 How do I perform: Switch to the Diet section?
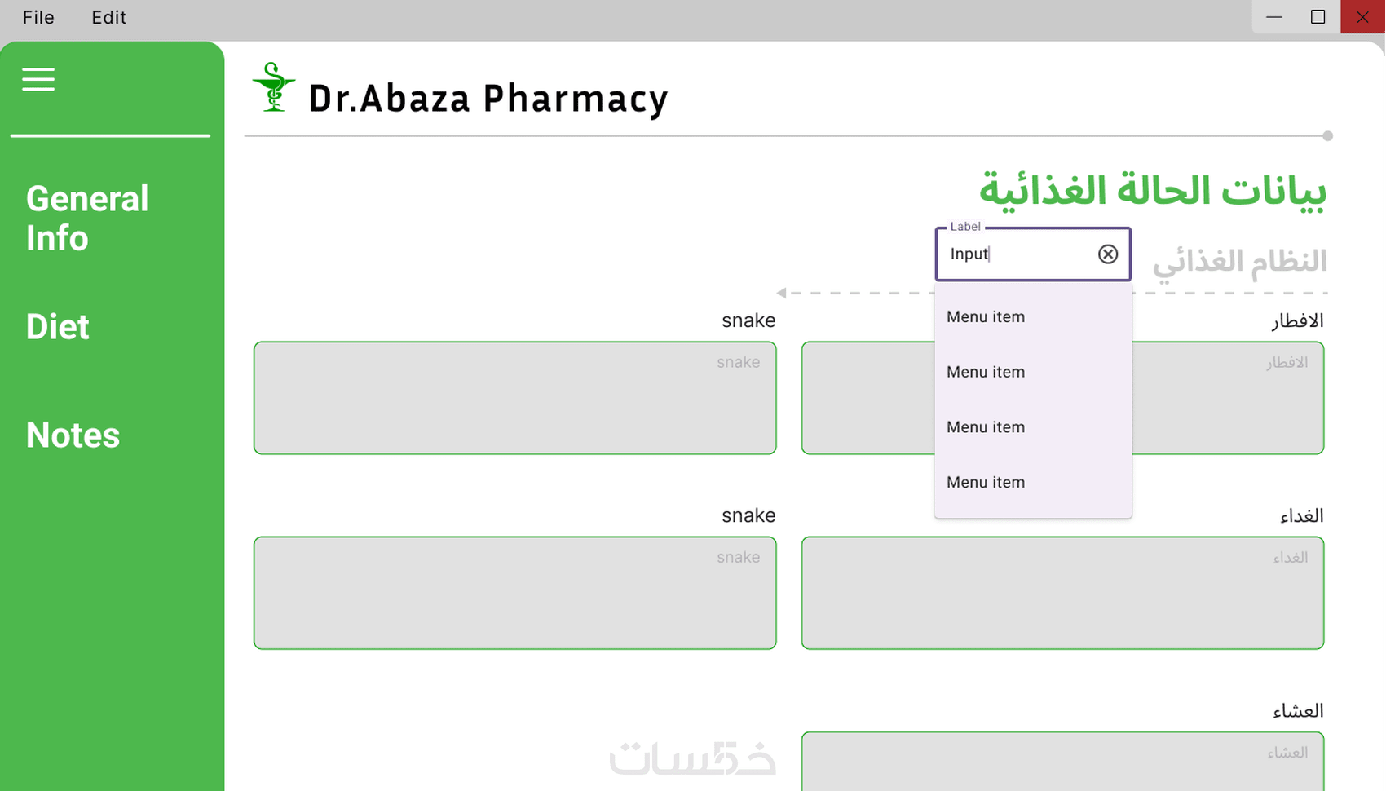pos(57,327)
